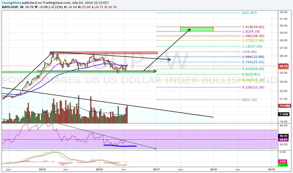Click the close value C:24.76
Viewport: 293px width, 173px height.
[x=111, y=7]
